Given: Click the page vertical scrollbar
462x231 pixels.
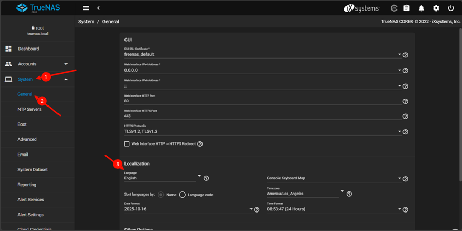Looking at the screenshot, I should point(460,104).
